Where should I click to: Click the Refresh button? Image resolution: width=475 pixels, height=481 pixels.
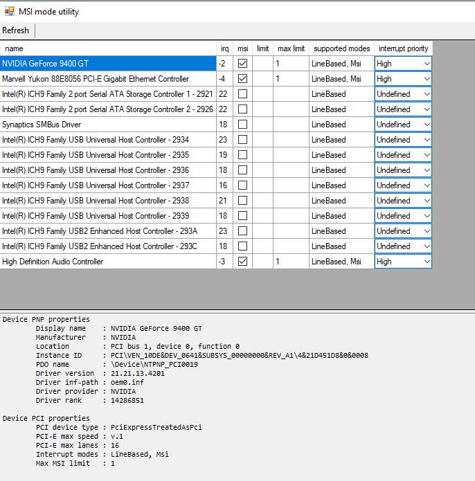coord(15,30)
